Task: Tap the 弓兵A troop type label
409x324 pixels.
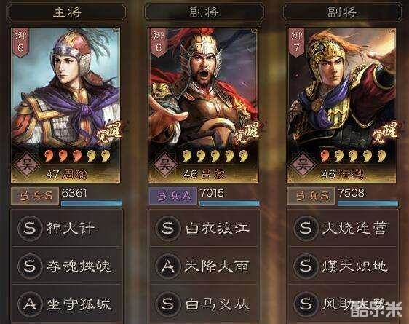Action: pos(172,195)
